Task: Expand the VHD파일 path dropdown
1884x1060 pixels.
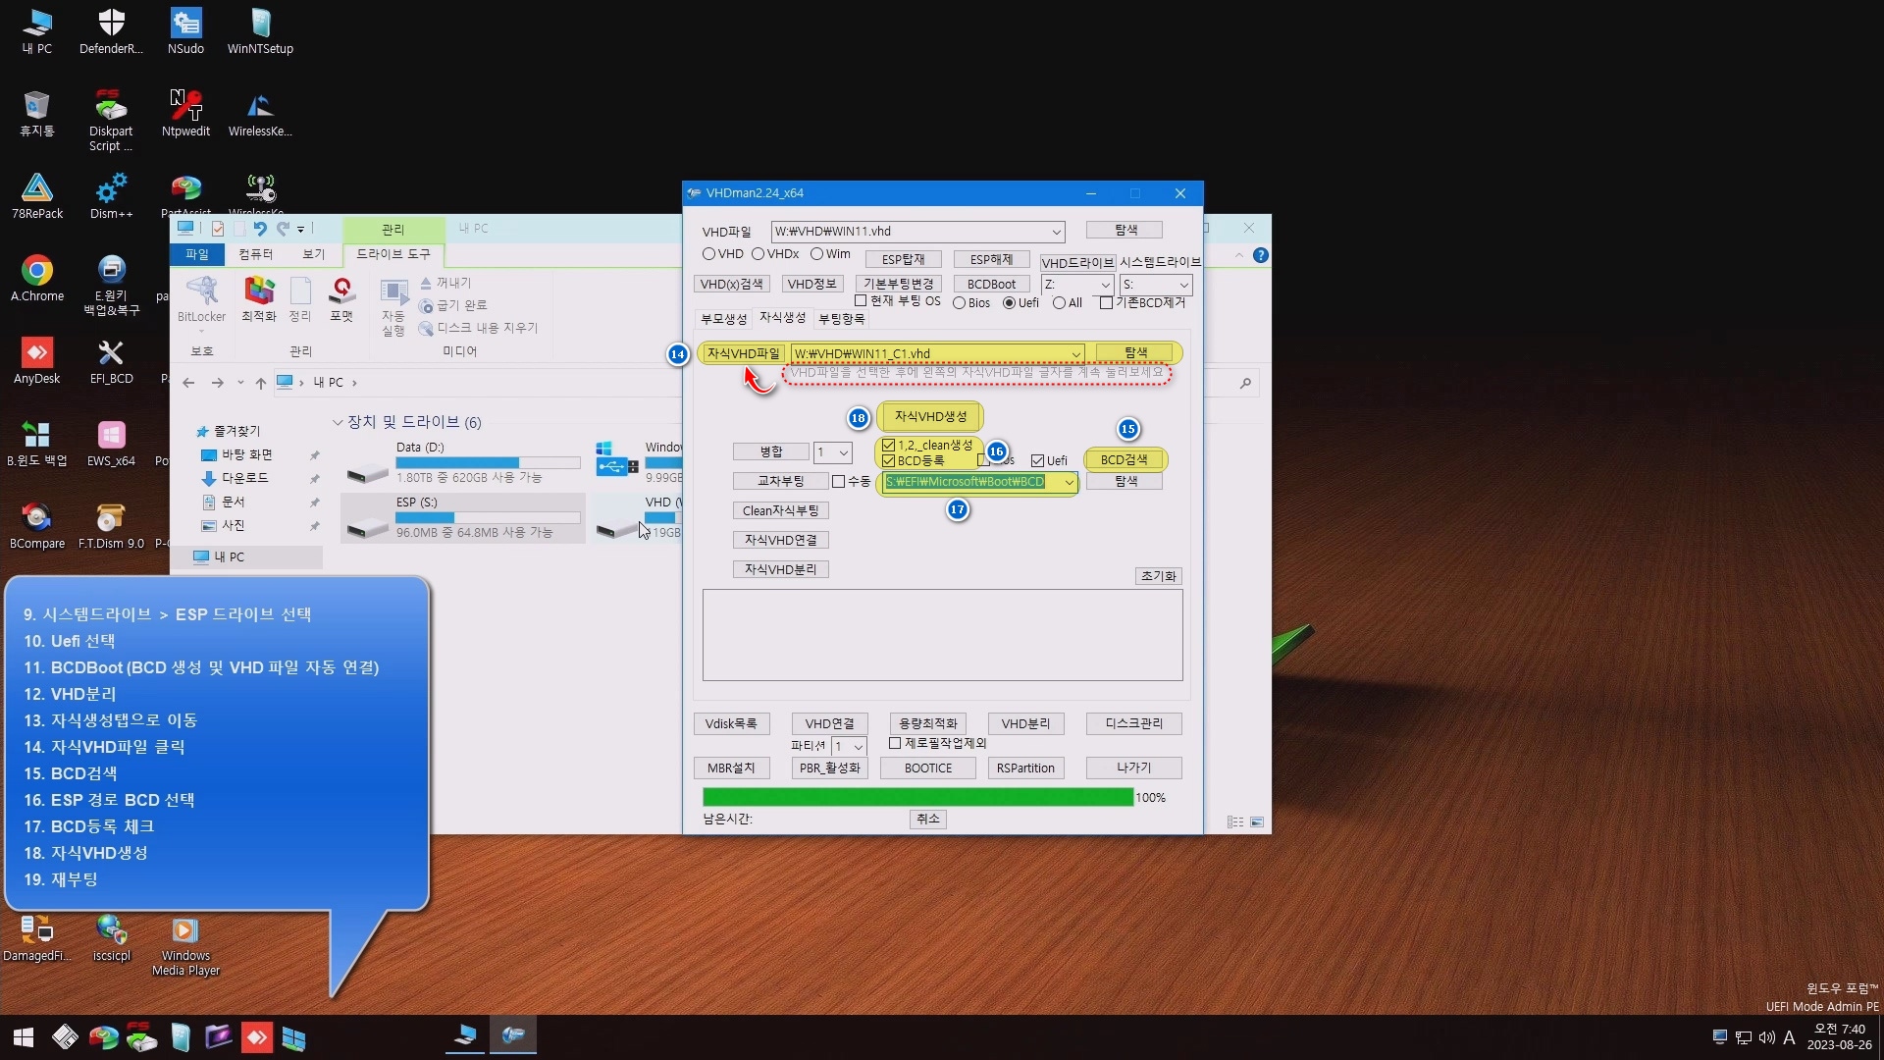Action: tap(1056, 232)
